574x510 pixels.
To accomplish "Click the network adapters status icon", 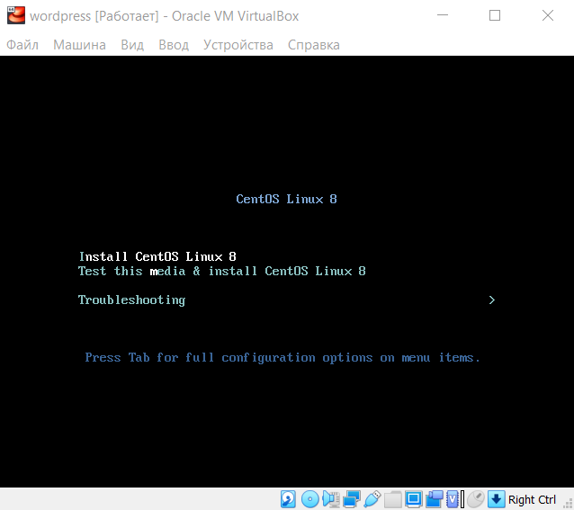I will point(352,499).
